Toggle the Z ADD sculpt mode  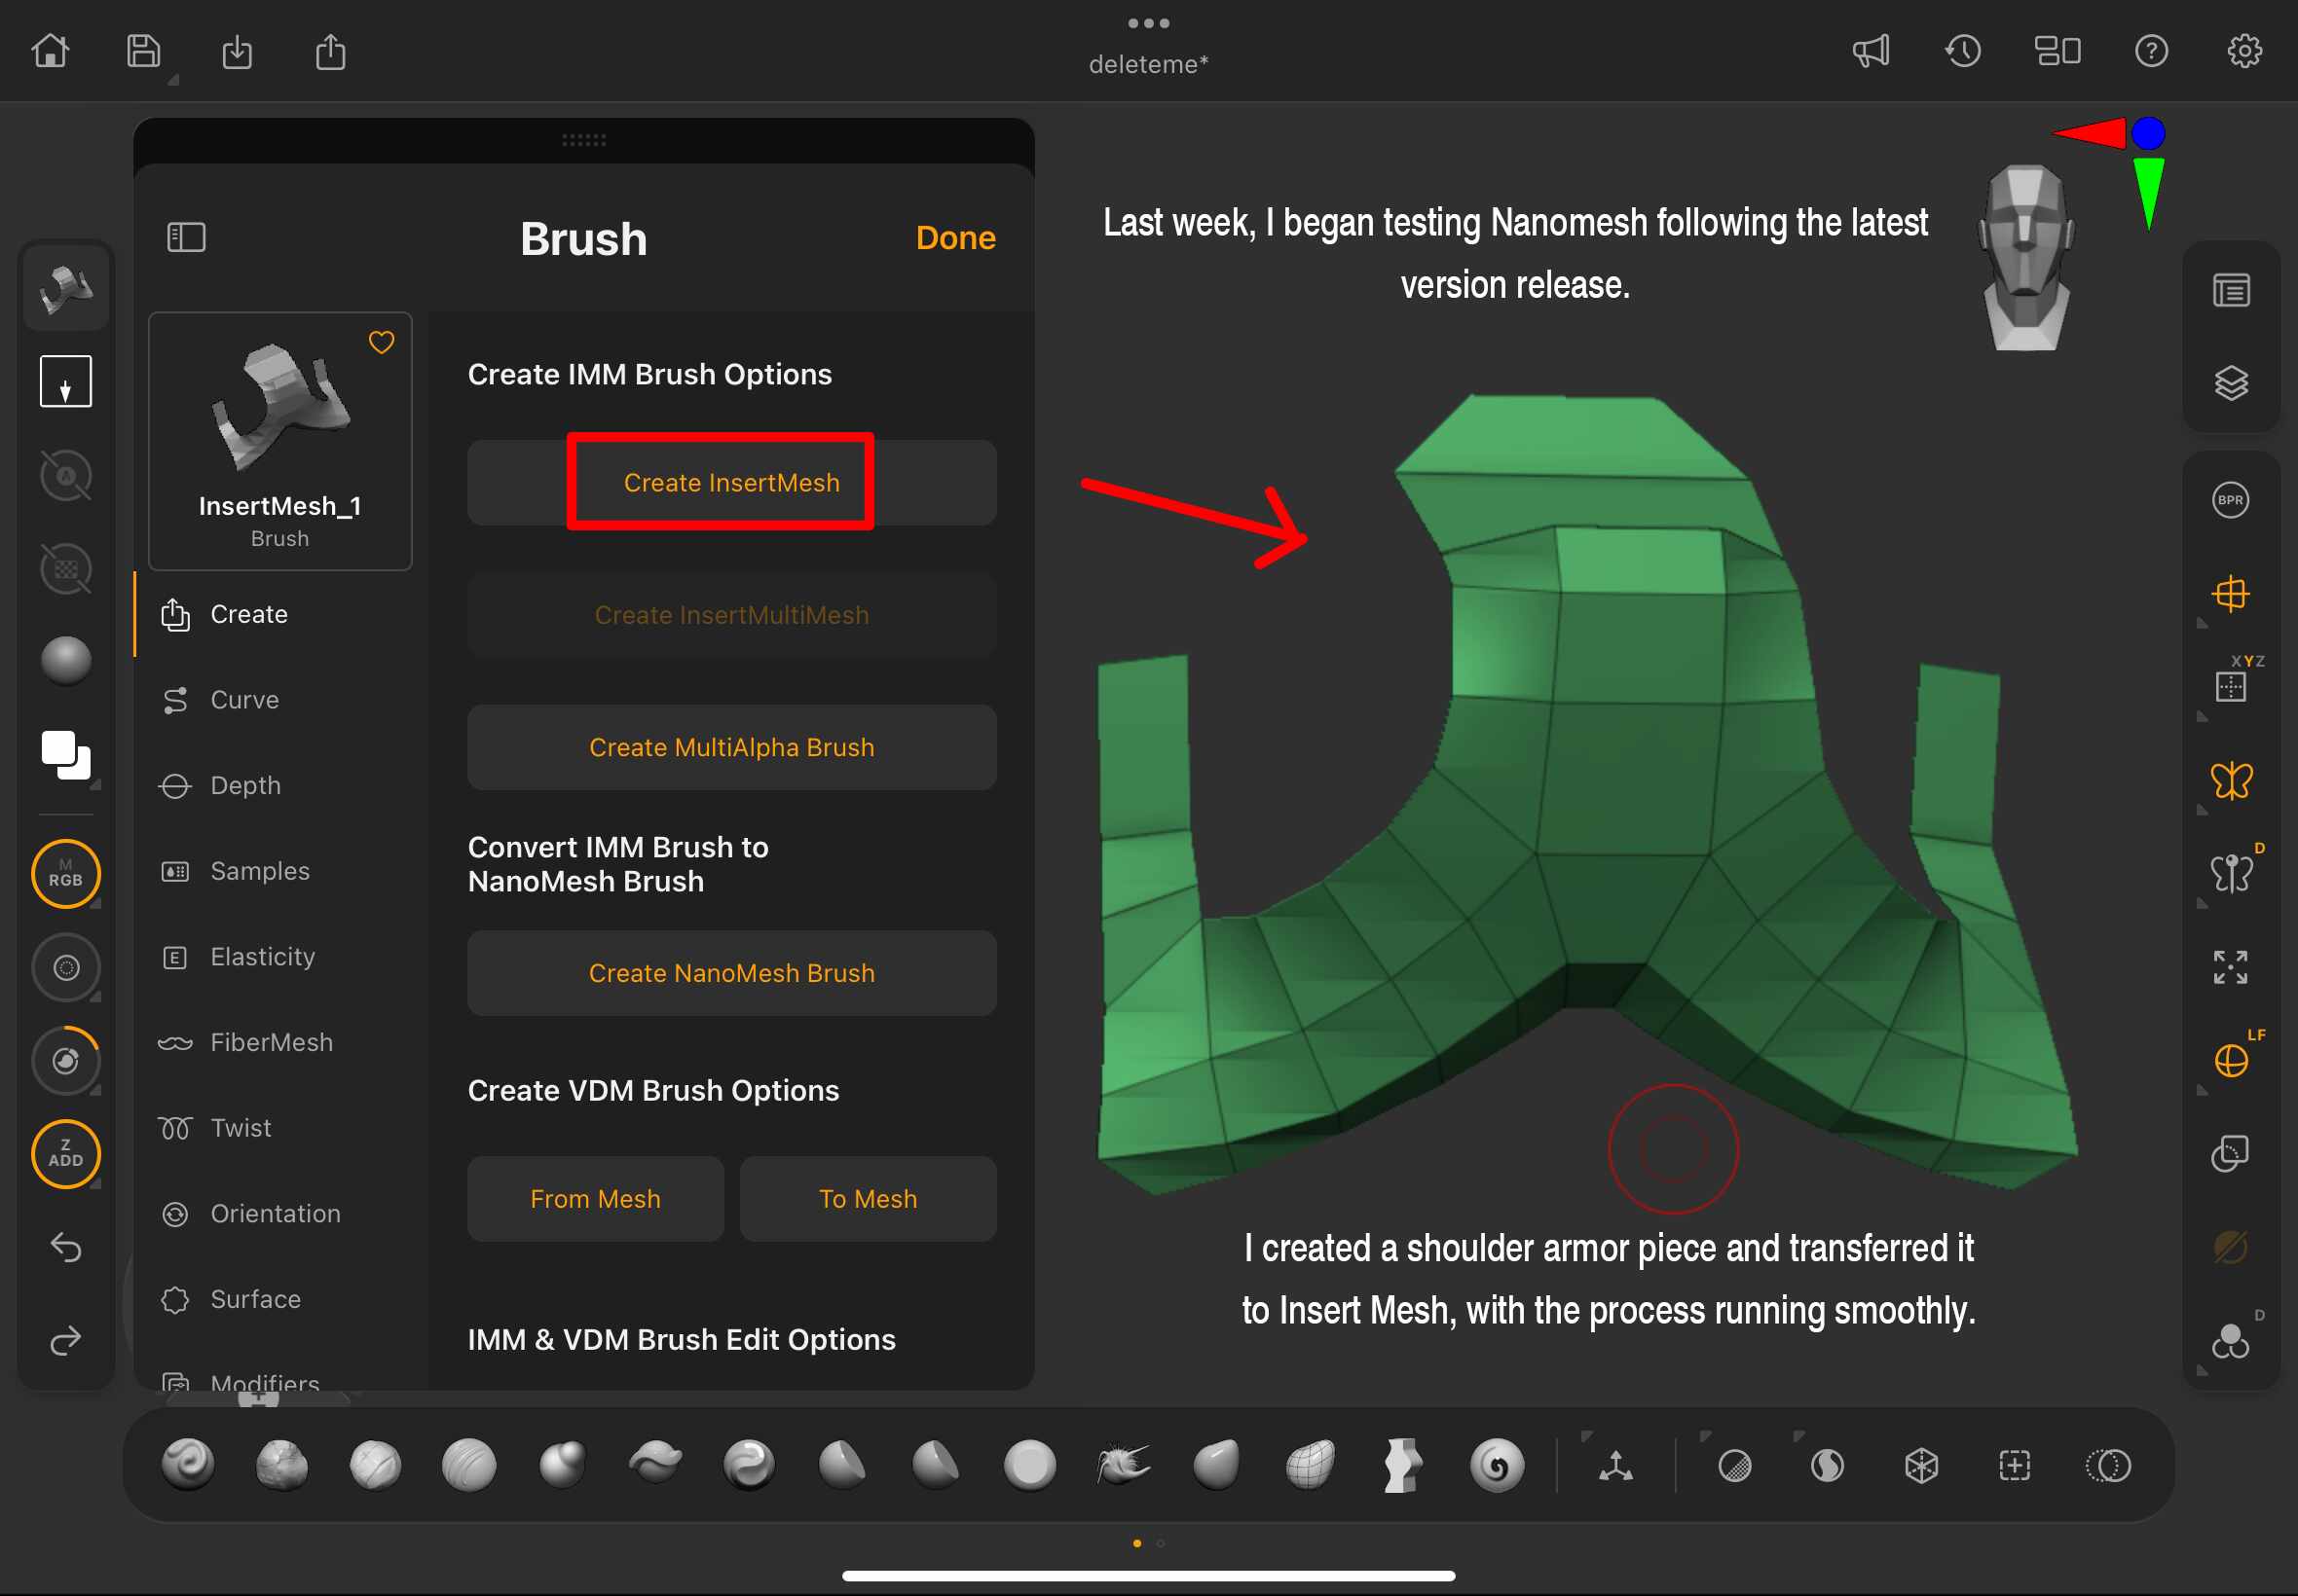tap(66, 1153)
